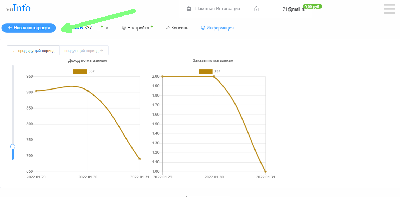This screenshot has width=400, height=197.
Task: Go to следующий период
Action: point(84,51)
